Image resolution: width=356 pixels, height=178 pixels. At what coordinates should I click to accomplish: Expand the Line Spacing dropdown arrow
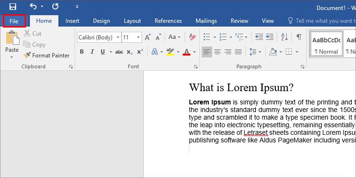tap(260, 52)
